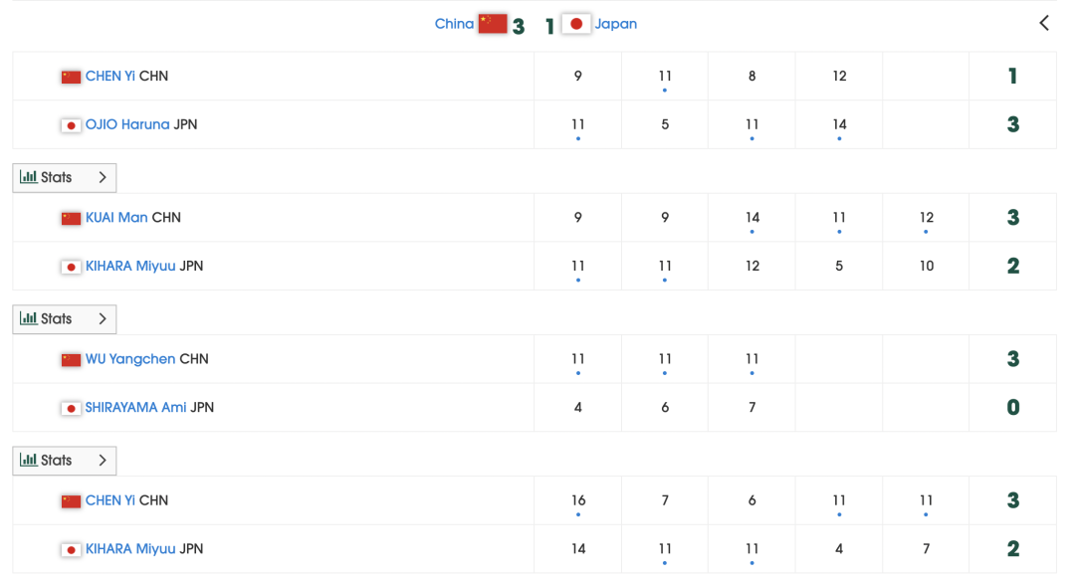Open the KIHARA Miyuu link in the last match
This screenshot has height=582, width=1075.
pyautogui.click(x=130, y=549)
